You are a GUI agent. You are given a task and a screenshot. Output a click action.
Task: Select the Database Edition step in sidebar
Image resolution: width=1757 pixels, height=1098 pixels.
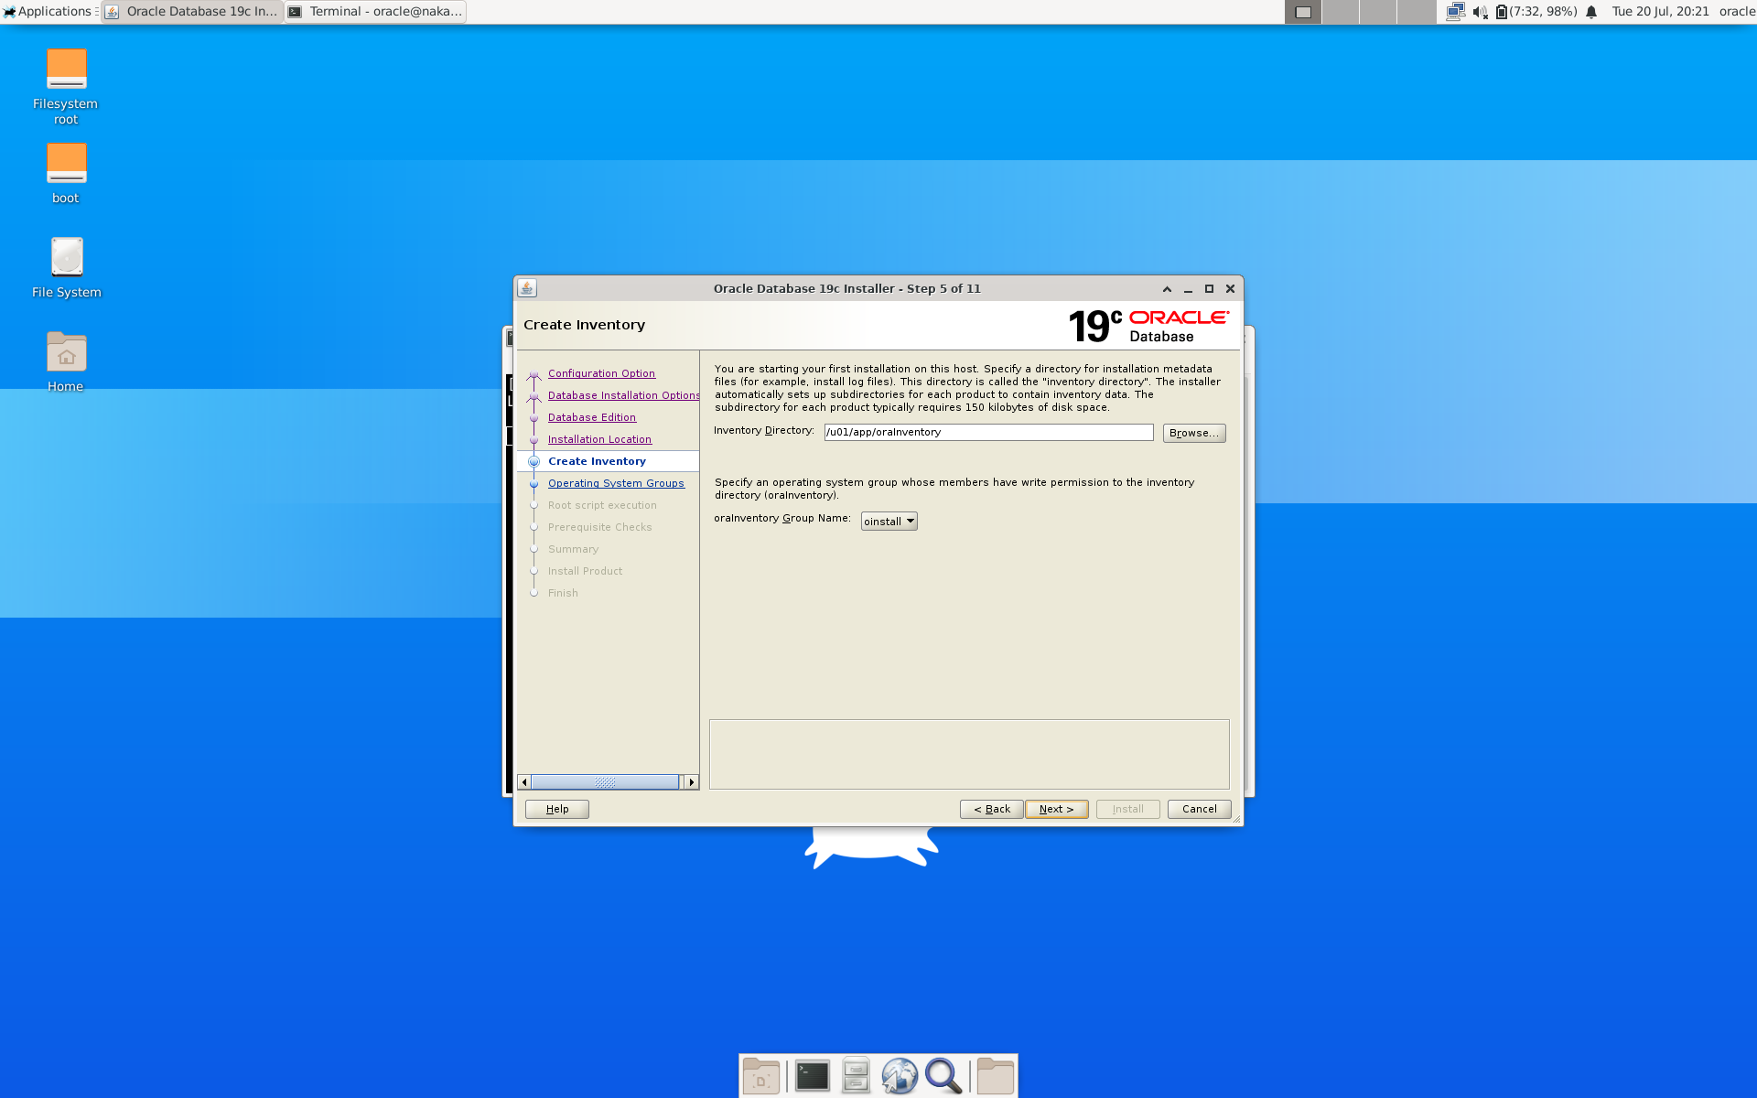(591, 416)
